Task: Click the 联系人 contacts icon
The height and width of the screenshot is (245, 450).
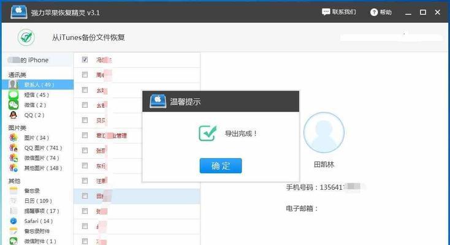Action: click(x=13, y=85)
